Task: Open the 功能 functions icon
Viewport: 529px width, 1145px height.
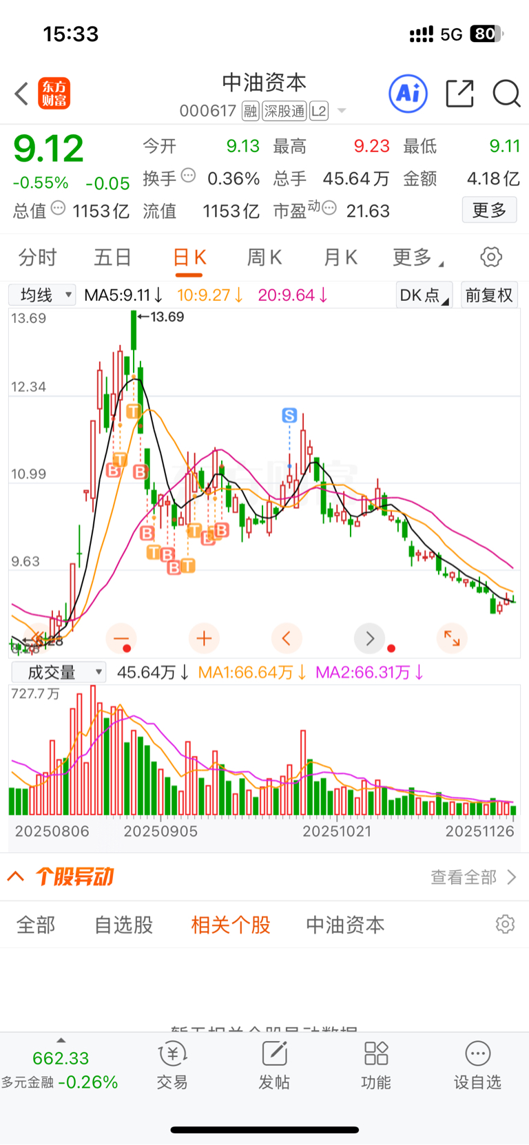Action: (376, 1066)
